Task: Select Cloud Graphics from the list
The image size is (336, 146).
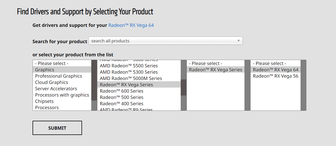Action: (51, 82)
